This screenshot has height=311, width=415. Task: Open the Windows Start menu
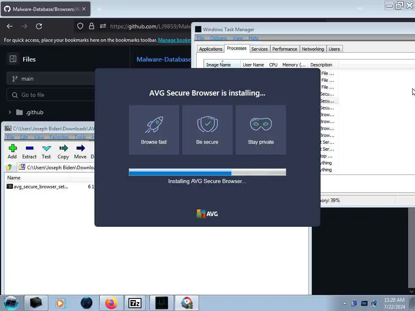tap(11, 303)
